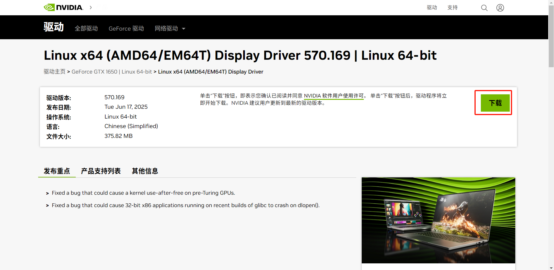This screenshot has width=554, height=270.
Task: Click file size value 375.82 MB
Action: pyautogui.click(x=119, y=136)
